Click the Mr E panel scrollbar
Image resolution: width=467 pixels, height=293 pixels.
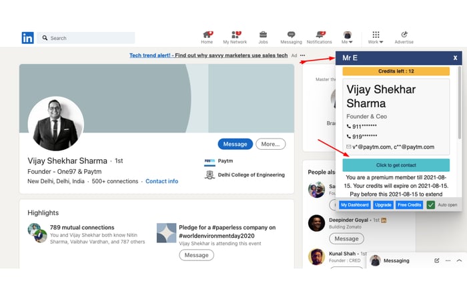460,103
